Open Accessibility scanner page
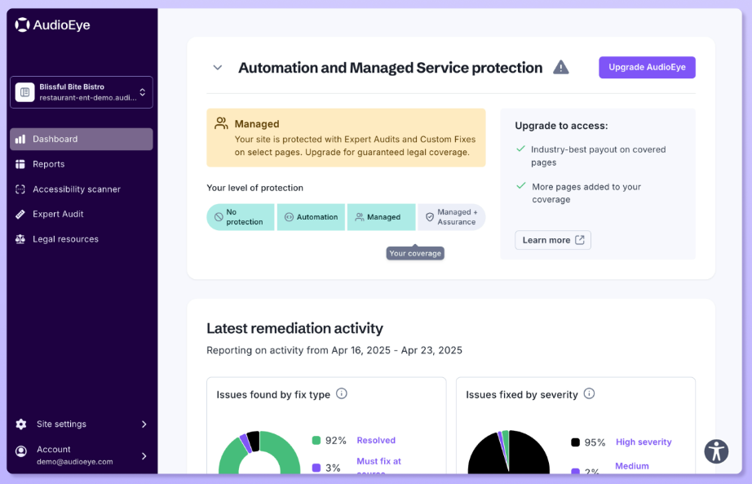752x484 pixels. [x=82, y=189]
